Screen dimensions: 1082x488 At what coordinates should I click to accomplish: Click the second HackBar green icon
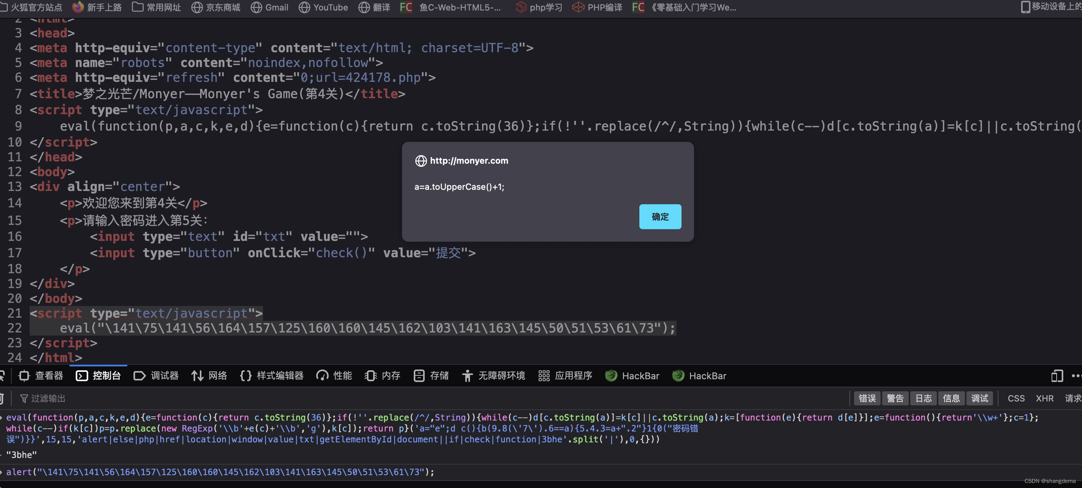[678, 375]
